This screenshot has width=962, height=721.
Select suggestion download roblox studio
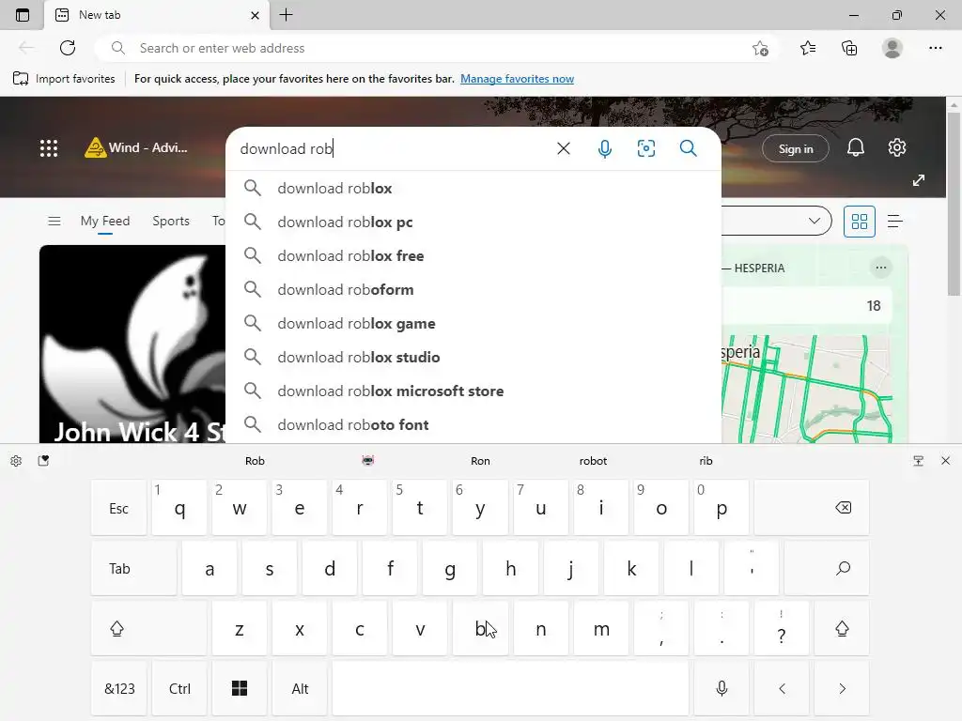click(x=473, y=357)
